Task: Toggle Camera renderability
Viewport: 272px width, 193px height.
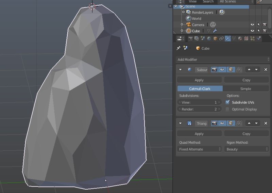Action: click(265, 25)
